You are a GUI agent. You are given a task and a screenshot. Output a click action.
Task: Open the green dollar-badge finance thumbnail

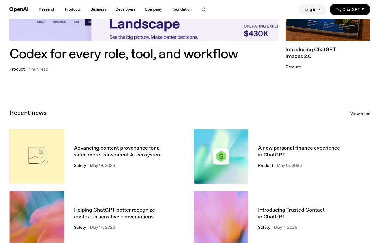[x=221, y=156]
